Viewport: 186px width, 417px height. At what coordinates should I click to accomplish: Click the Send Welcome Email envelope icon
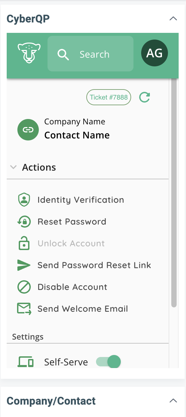click(24, 309)
